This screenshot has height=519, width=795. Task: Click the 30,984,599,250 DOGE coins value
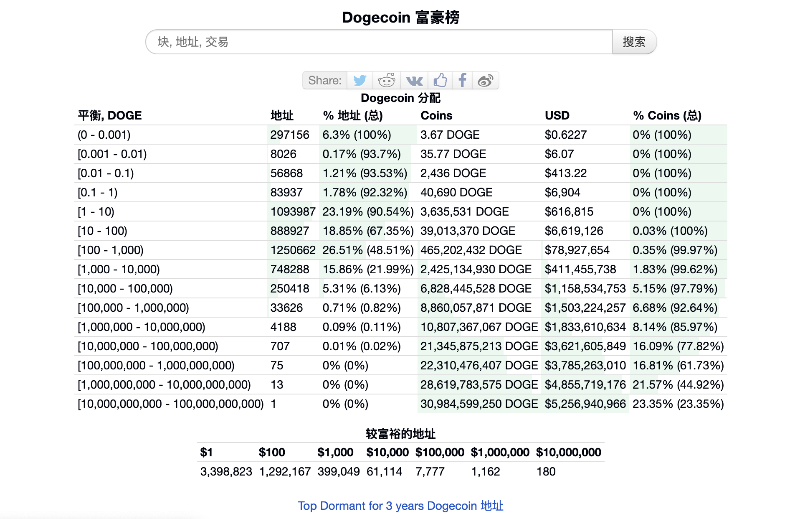point(479,404)
